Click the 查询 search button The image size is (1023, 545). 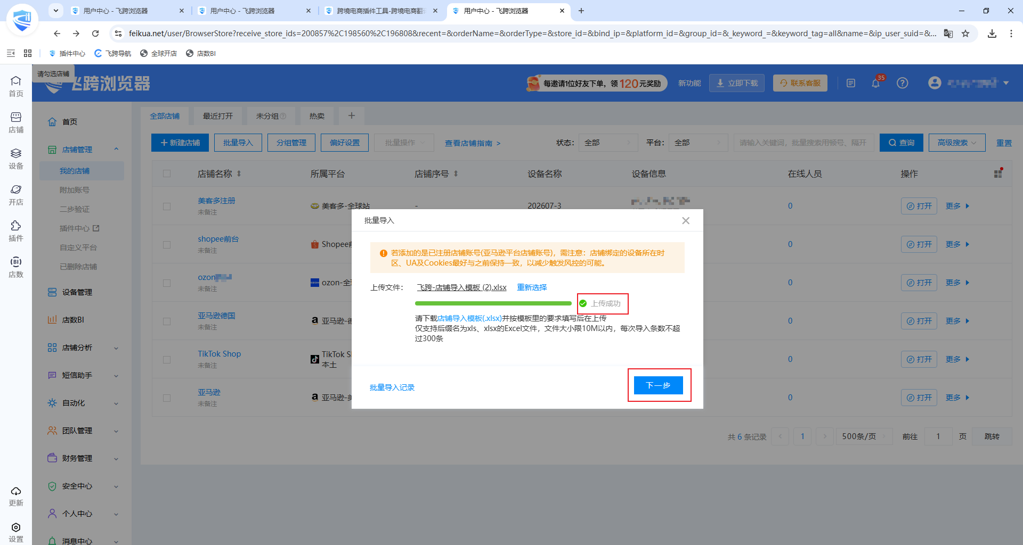[x=902, y=143]
